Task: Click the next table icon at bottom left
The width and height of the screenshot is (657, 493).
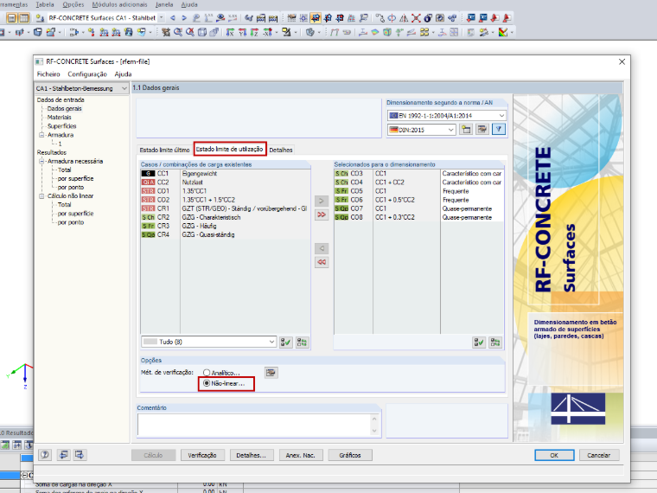Action: click(x=80, y=455)
